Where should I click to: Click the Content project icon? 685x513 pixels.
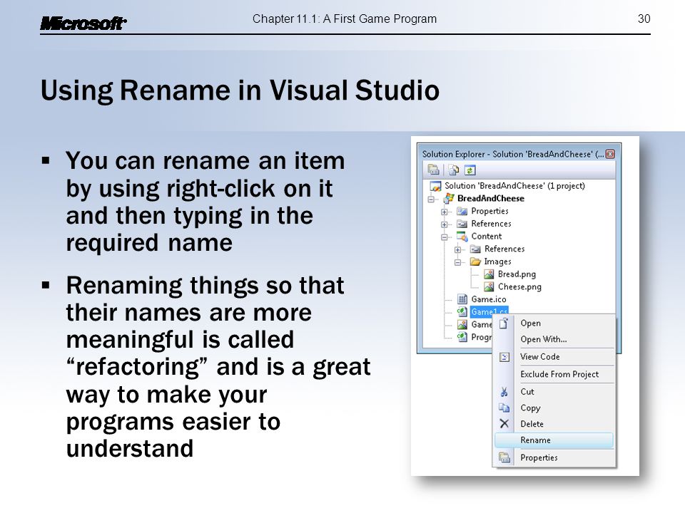[x=462, y=237]
